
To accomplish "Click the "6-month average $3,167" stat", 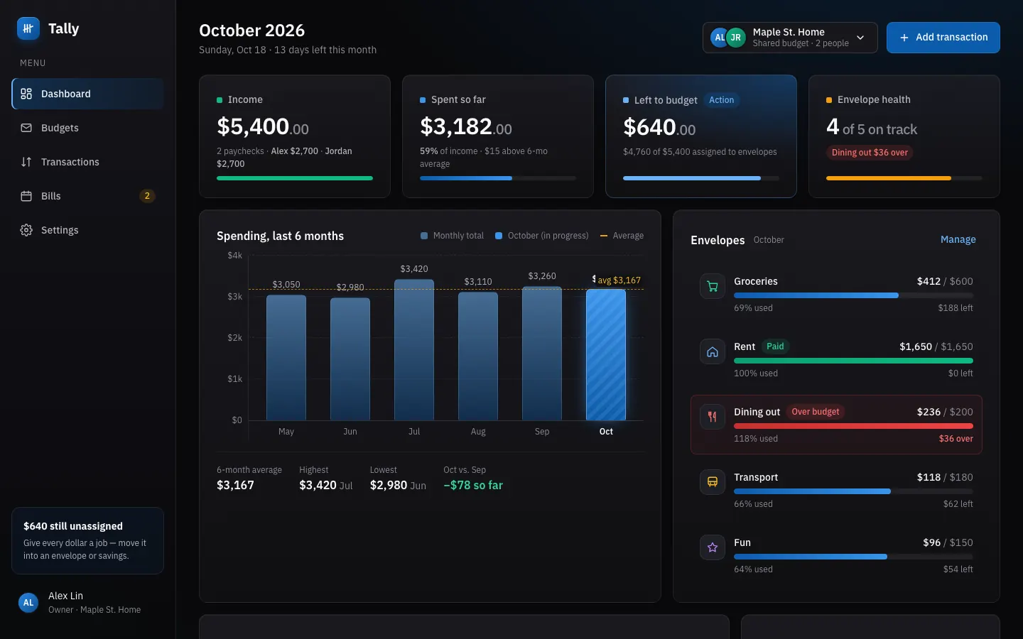I will click(x=249, y=479).
